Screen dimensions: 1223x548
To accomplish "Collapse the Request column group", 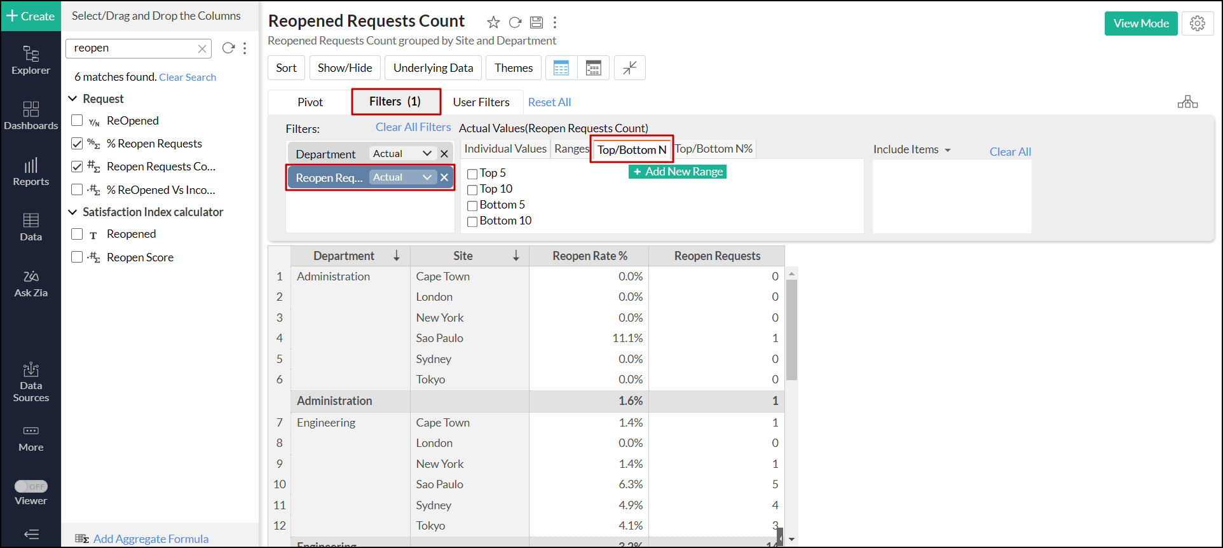I will pyautogui.click(x=72, y=99).
